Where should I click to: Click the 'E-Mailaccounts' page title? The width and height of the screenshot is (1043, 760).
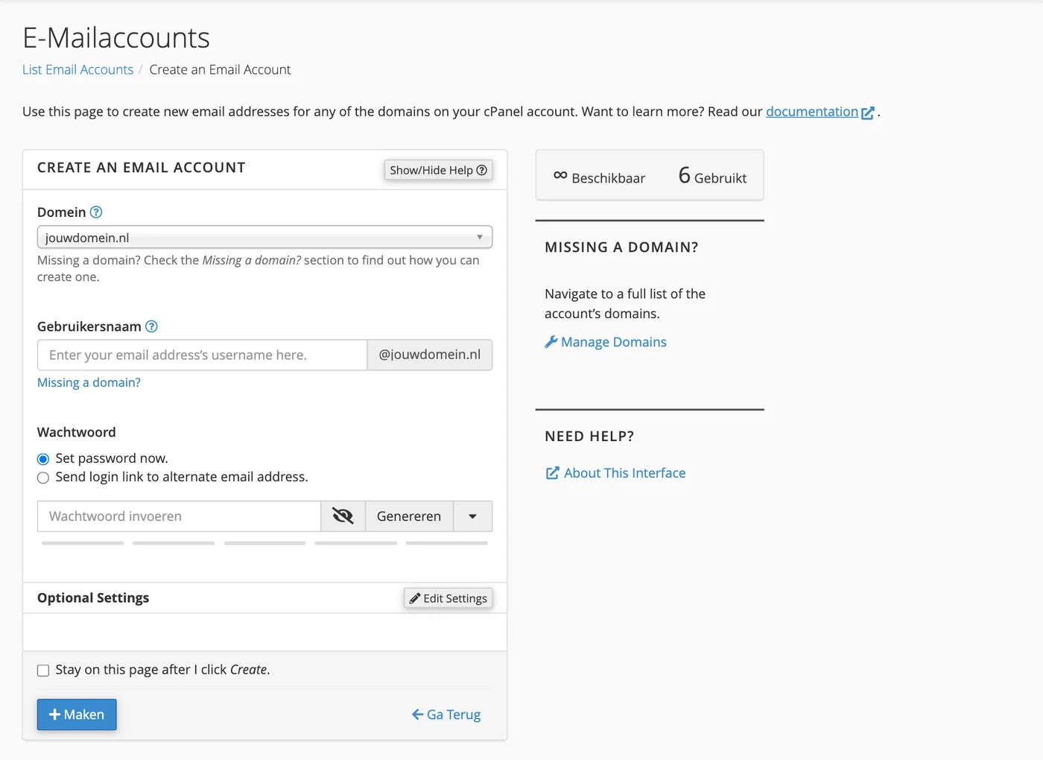[x=116, y=37]
